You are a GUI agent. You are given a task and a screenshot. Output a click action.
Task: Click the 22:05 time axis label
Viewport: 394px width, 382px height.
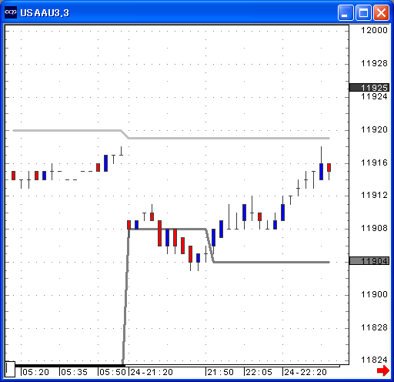(x=259, y=372)
